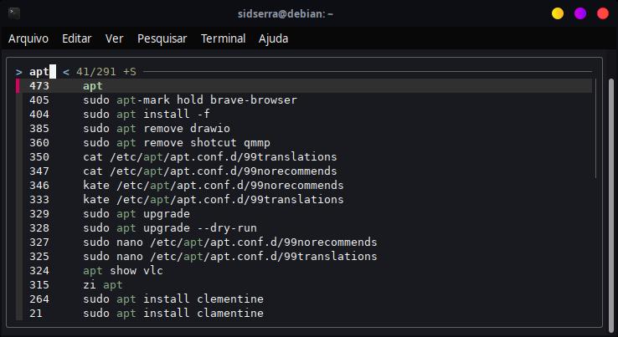
Task: Open the Editar menu
Action: click(77, 38)
